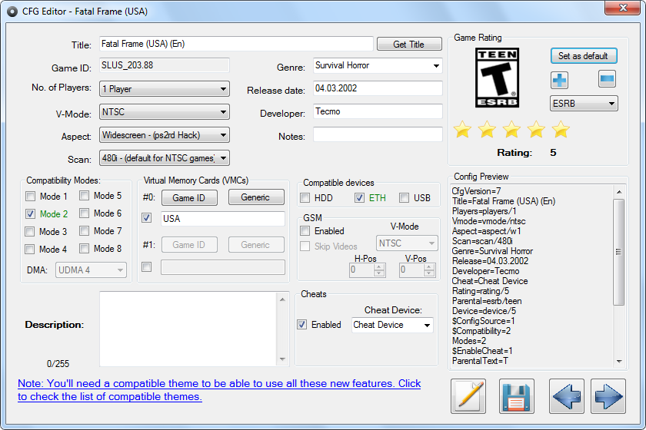This screenshot has width=646, height=430.
Task: Open the Aspect Widescreen dropdown
Action: [165, 135]
